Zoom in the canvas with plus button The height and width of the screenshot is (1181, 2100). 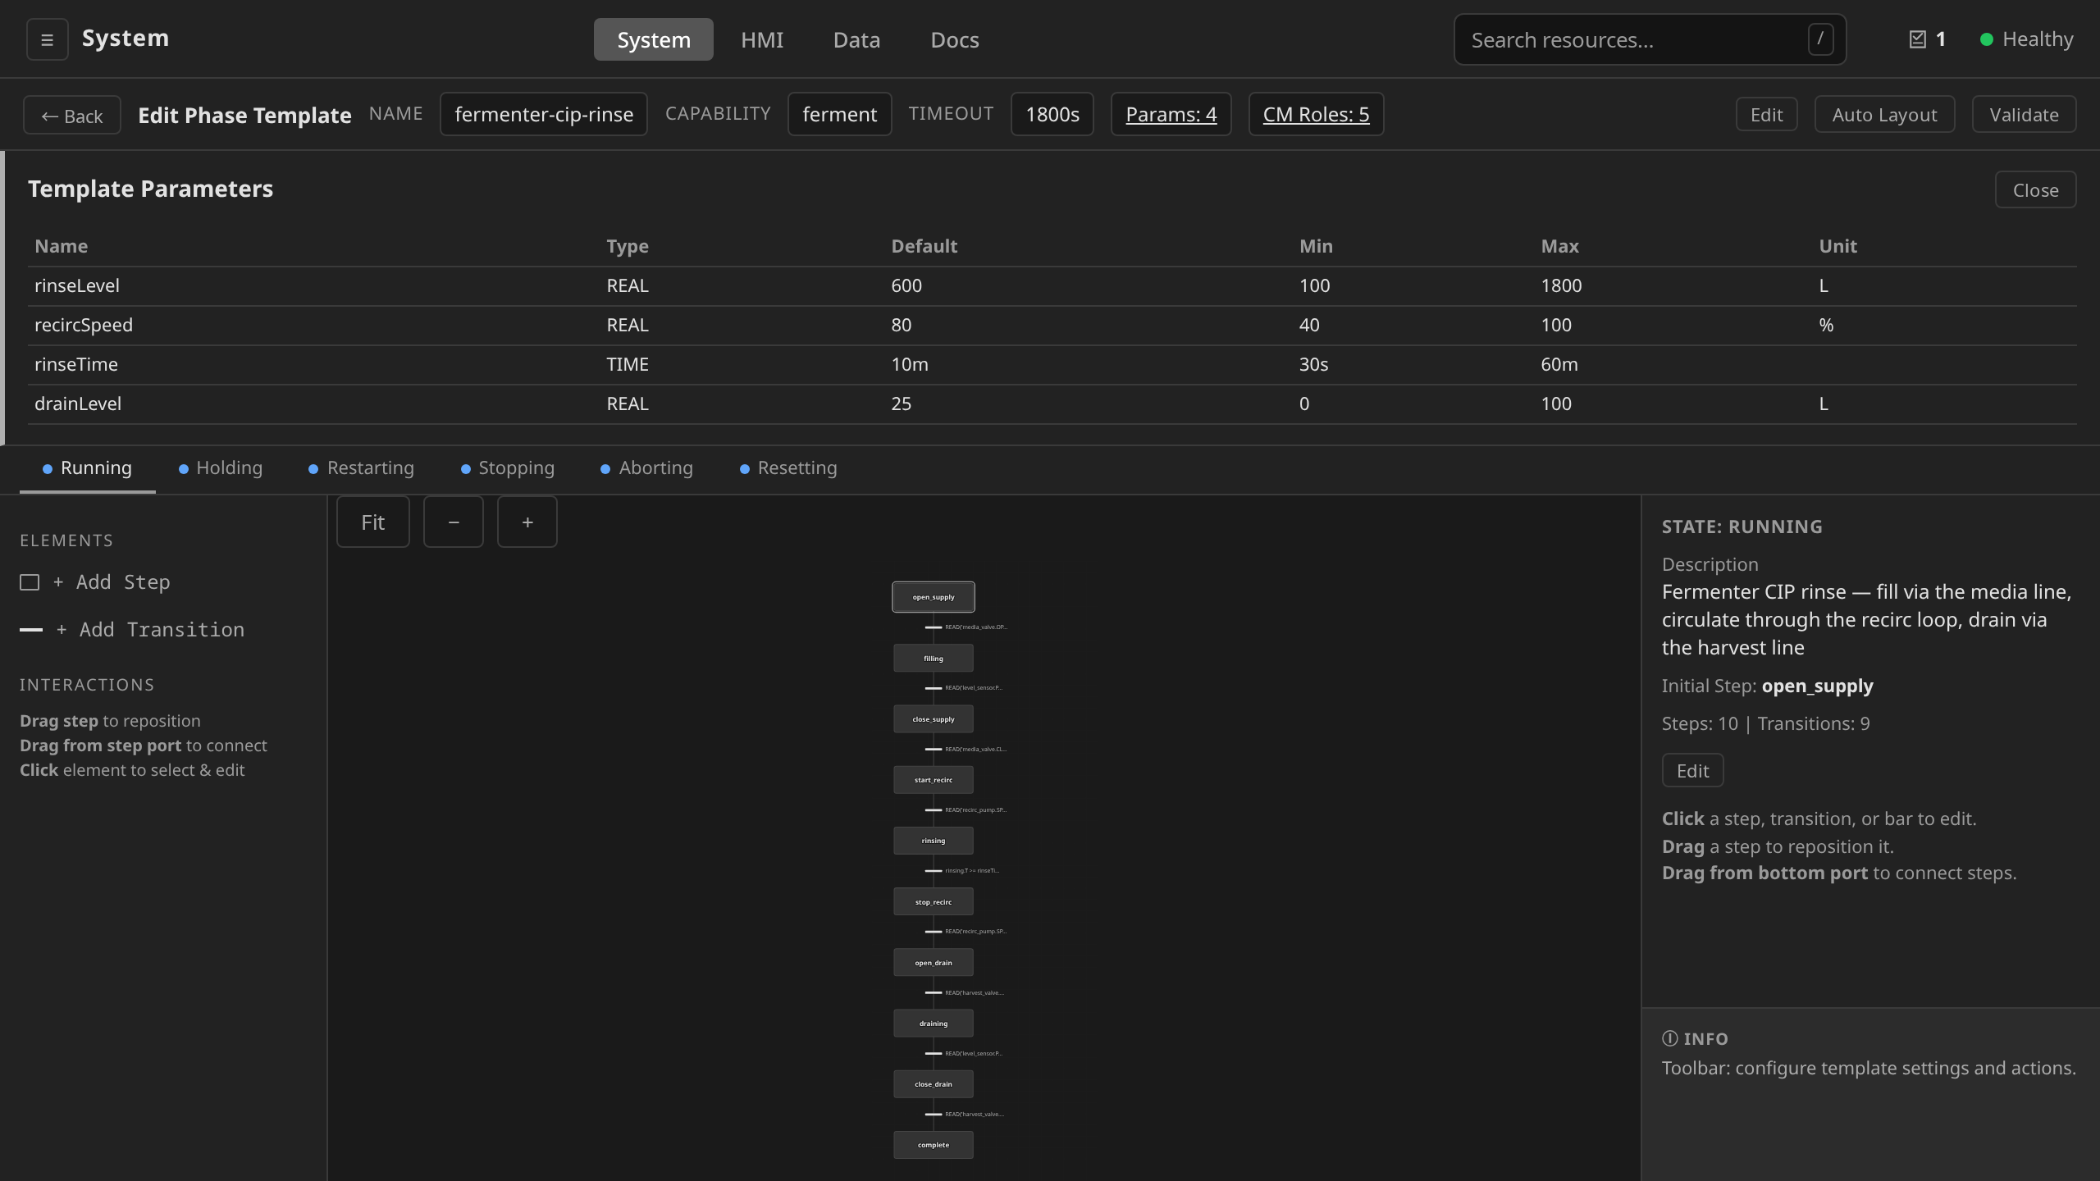coord(527,522)
